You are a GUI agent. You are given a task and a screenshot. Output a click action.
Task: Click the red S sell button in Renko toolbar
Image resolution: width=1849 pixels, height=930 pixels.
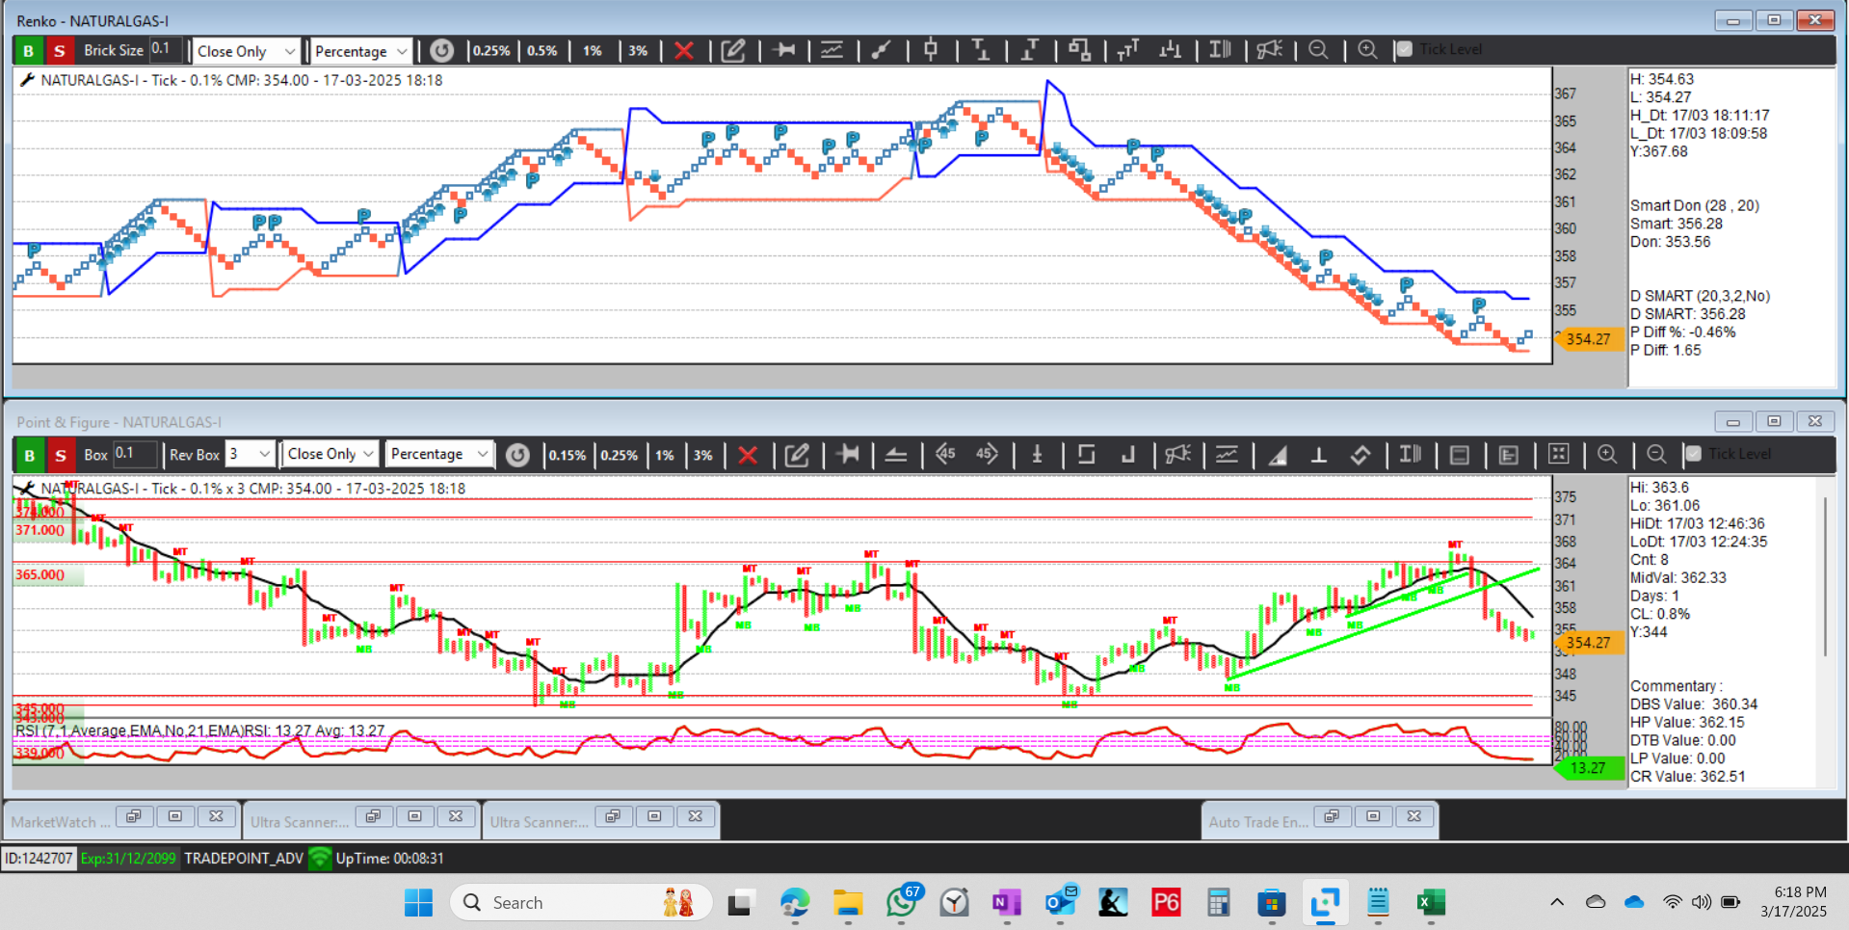(60, 51)
